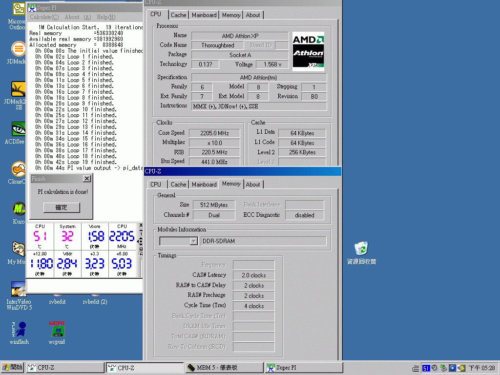Click the Multiplier field showing x 10.0

tap(214, 143)
